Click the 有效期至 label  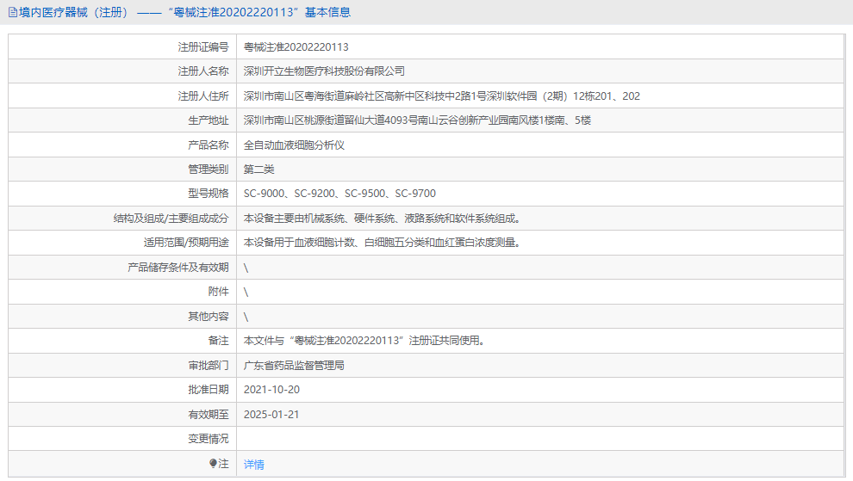[x=209, y=415]
